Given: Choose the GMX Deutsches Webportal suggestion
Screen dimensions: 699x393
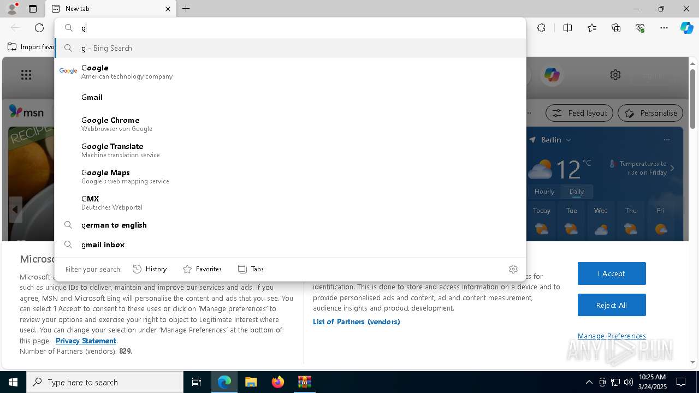Looking at the screenshot, I should coord(290,203).
